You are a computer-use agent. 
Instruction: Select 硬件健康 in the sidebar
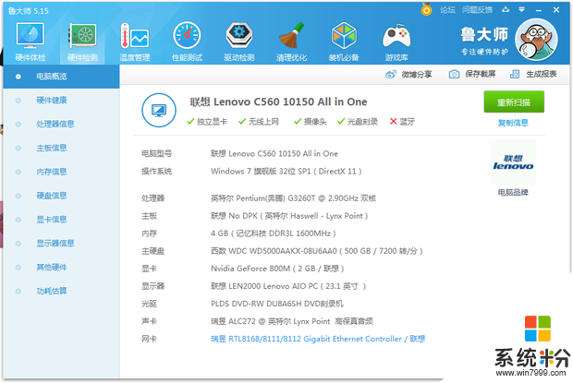coord(52,100)
